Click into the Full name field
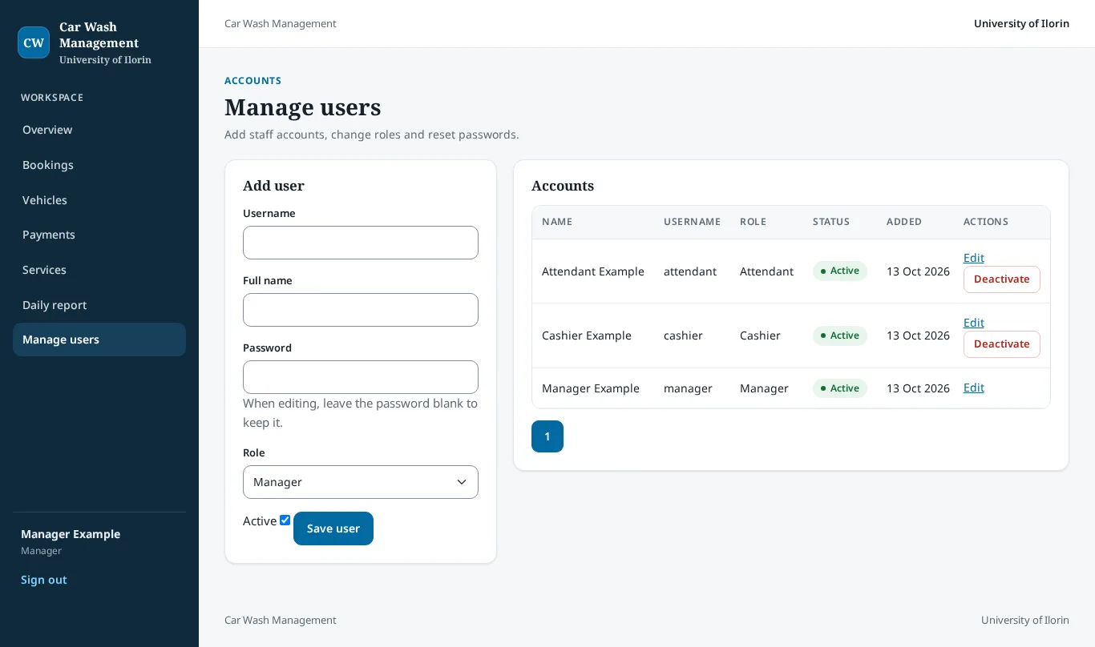 (361, 310)
